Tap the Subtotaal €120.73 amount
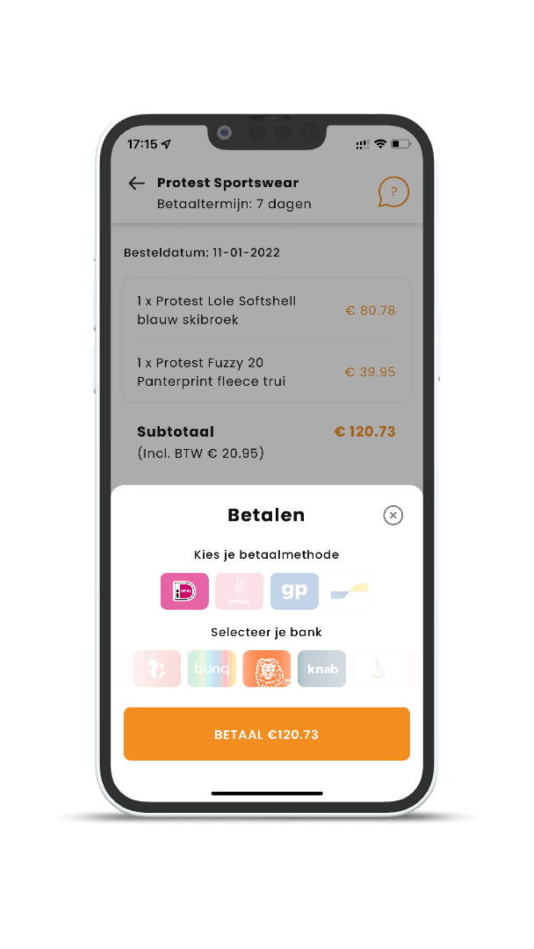This screenshot has height=949, width=534. (364, 431)
